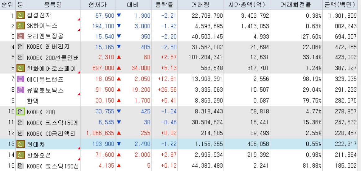361x171 pixels.
Task: Click the +12.81 change rate cell
Action: click(x=167, y=79)
